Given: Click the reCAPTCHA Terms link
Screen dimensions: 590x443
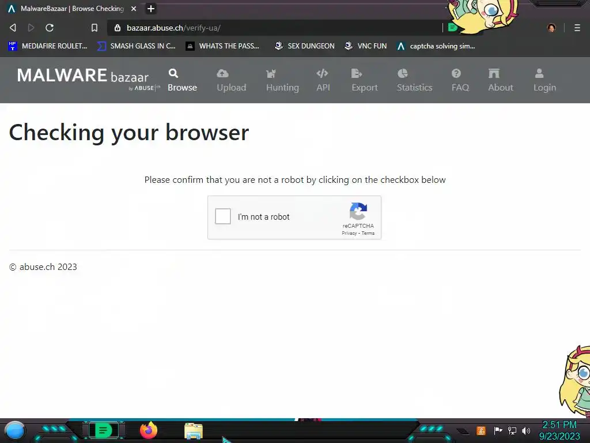Looking at the screenshot, I should click(368, 233).
